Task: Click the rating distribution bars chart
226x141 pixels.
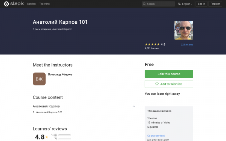Action: click(61, 137)
